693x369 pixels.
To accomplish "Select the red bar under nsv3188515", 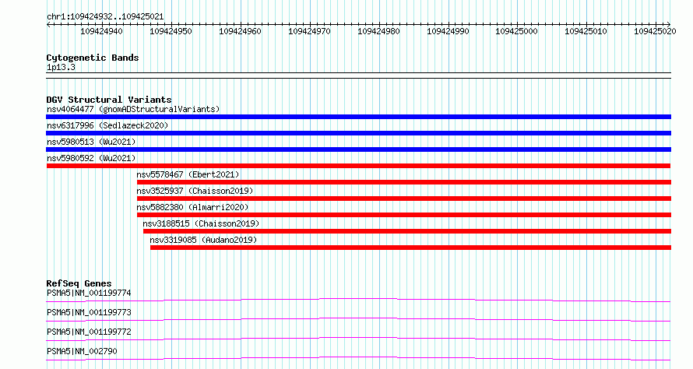I will click(407, 231).
